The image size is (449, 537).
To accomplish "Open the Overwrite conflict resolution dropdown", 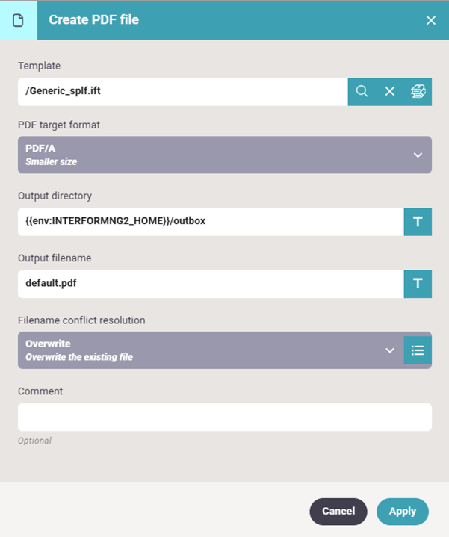I will (202, 350).
